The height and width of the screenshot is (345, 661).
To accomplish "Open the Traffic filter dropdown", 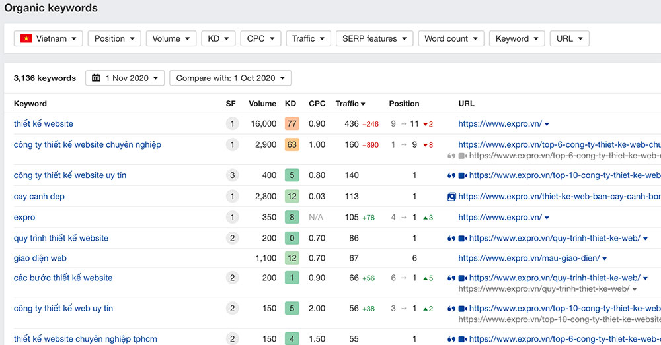I will tap(308, 38).
